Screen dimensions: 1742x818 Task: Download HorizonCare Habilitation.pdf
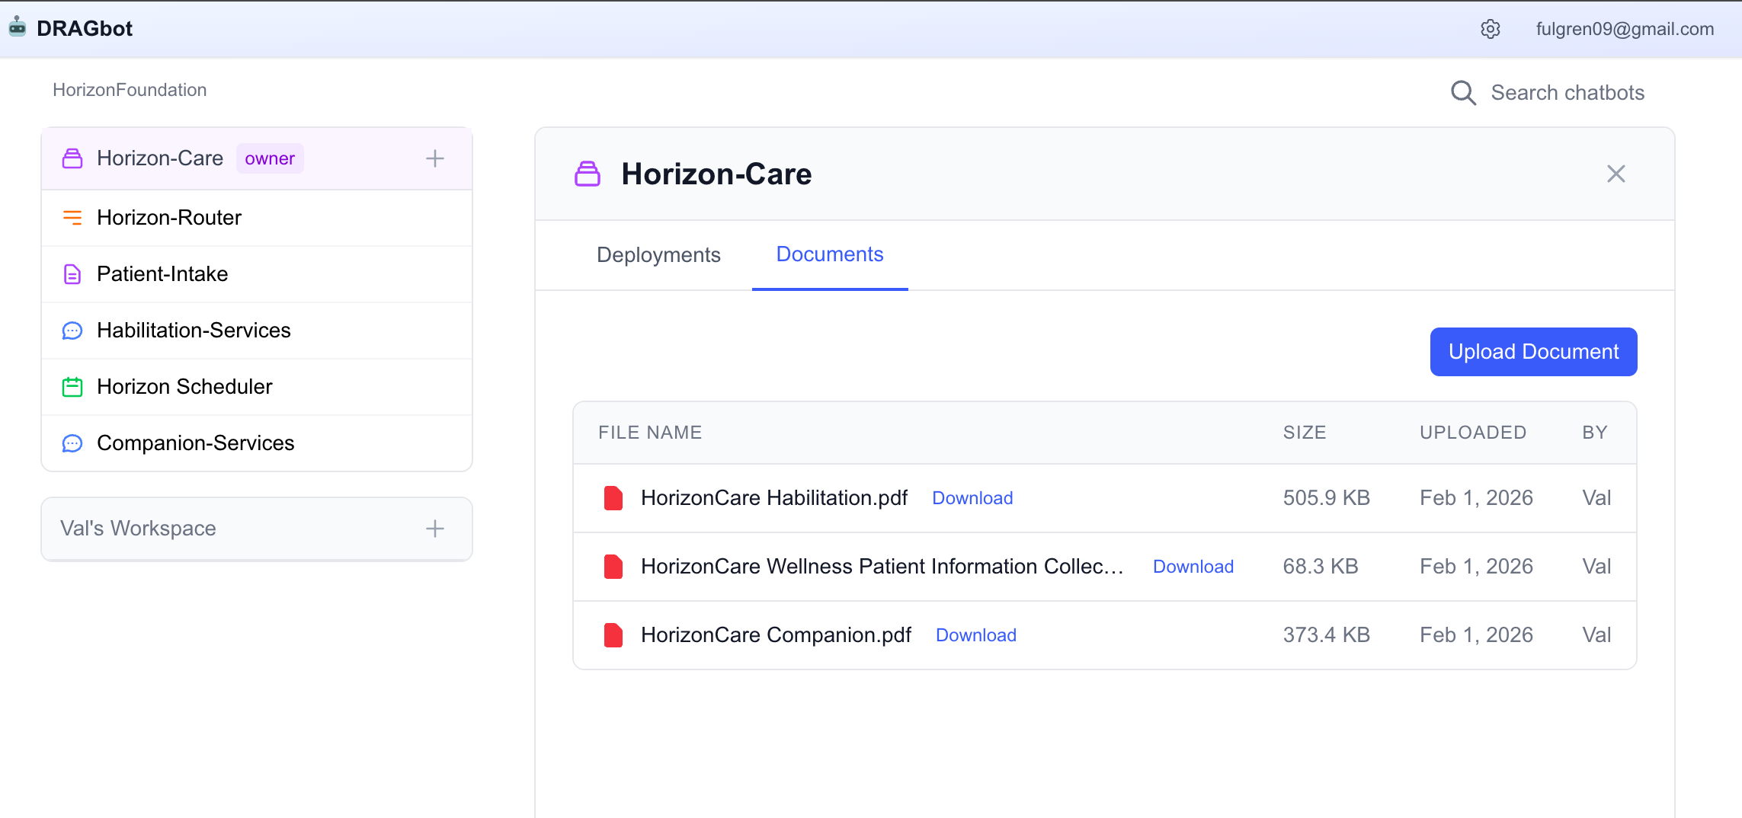(x=972, y=497)
